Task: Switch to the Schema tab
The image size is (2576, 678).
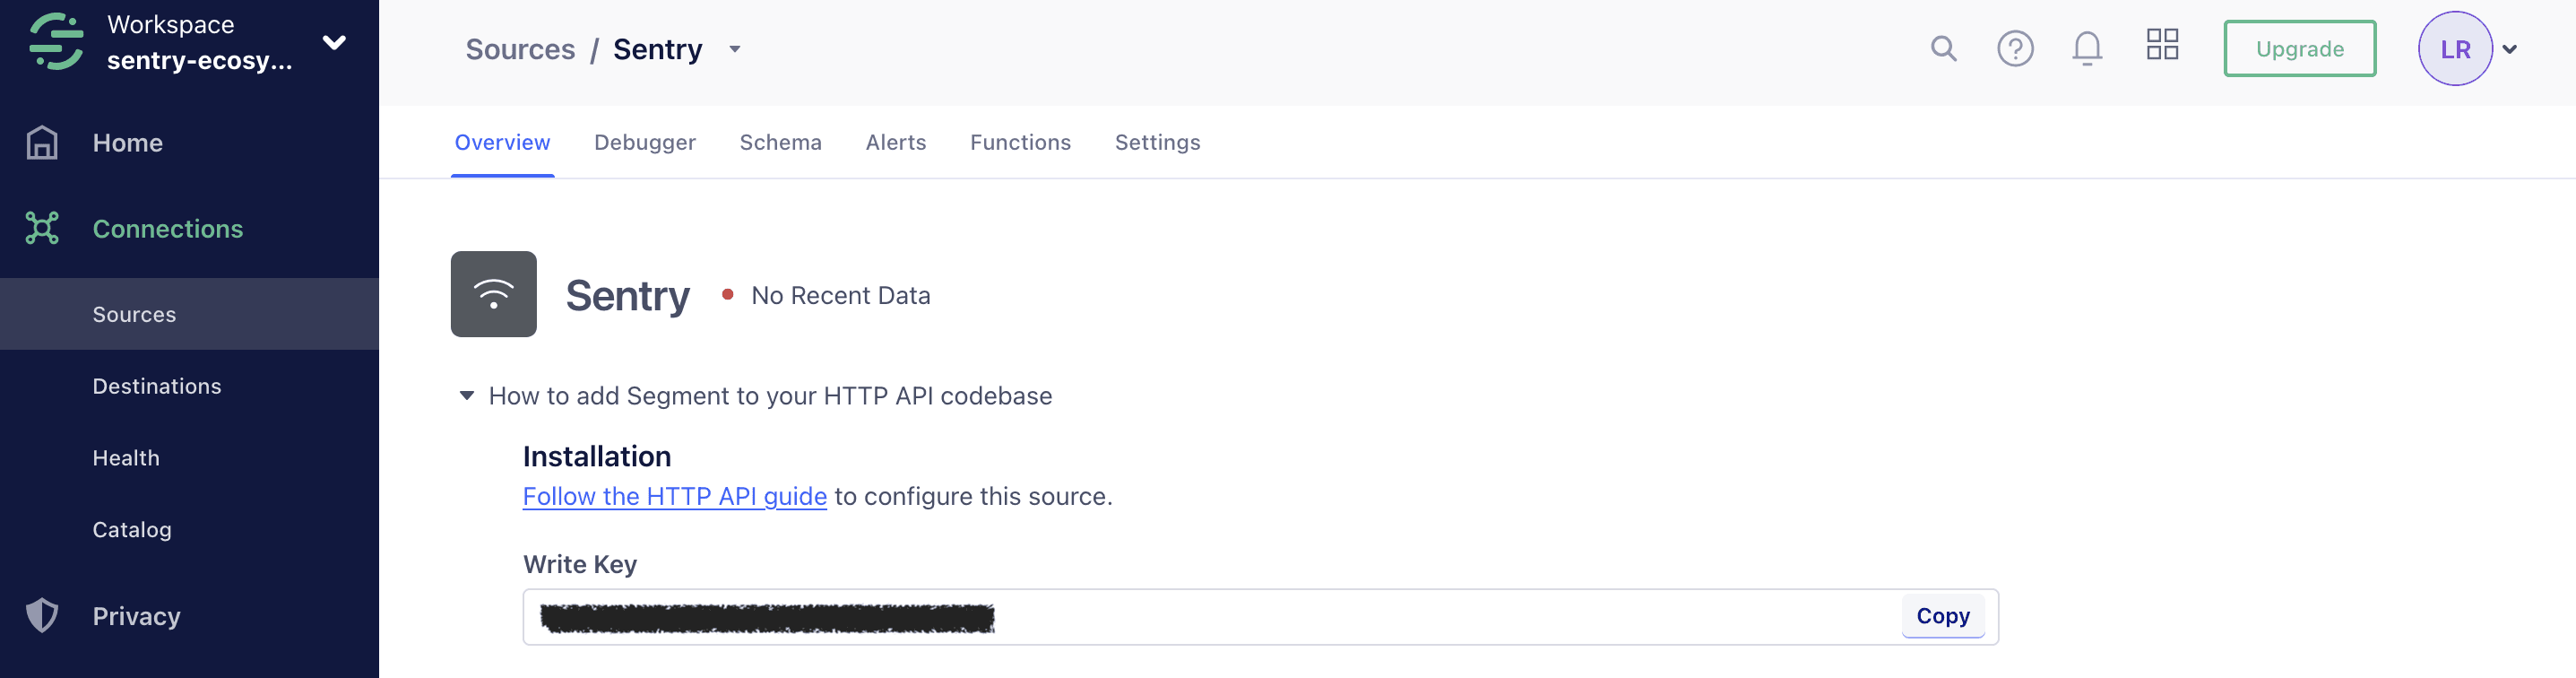Action: 780,142
